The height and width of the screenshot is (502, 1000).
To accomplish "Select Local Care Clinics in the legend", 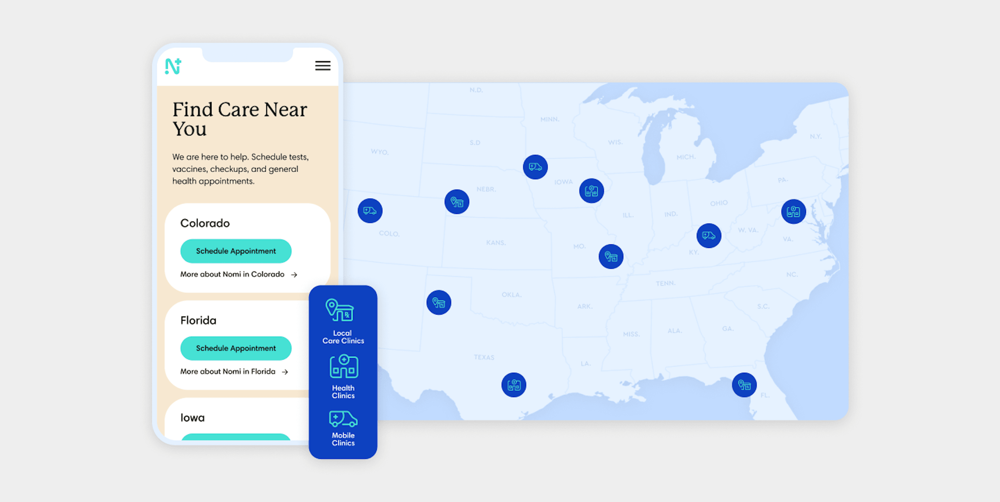I will (x=343, y=321).
